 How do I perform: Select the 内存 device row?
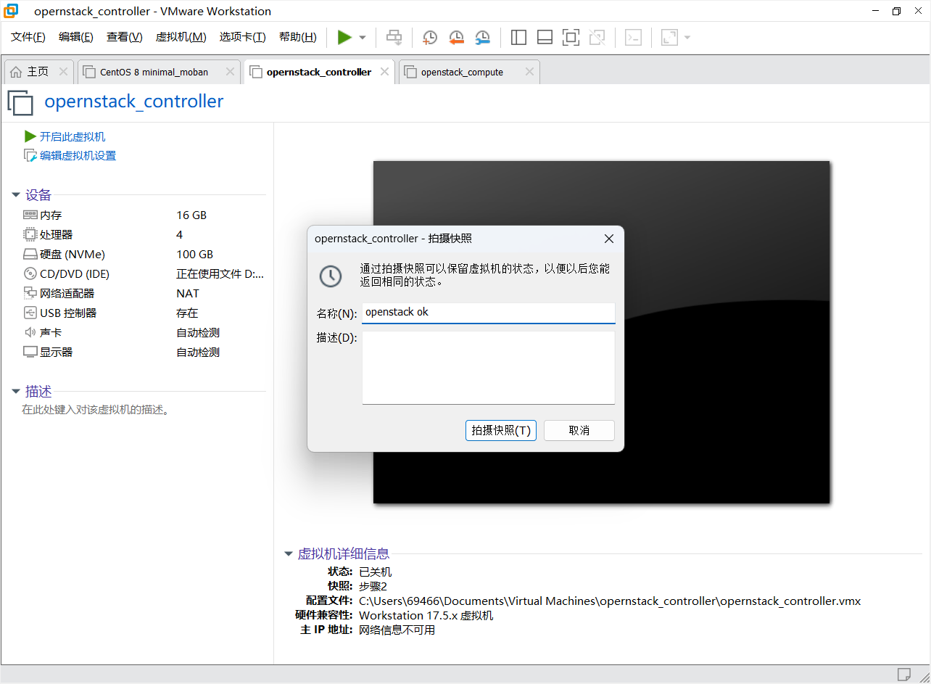[x=144, y=215]
